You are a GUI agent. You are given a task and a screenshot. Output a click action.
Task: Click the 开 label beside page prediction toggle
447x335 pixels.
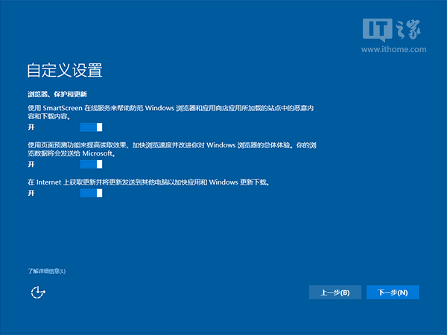click(x=31, y=164)
